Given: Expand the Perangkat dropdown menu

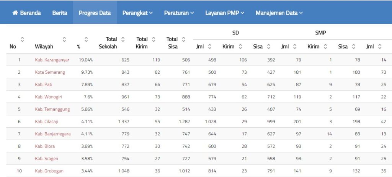Looking at the screenshot, I should [137, 13].
